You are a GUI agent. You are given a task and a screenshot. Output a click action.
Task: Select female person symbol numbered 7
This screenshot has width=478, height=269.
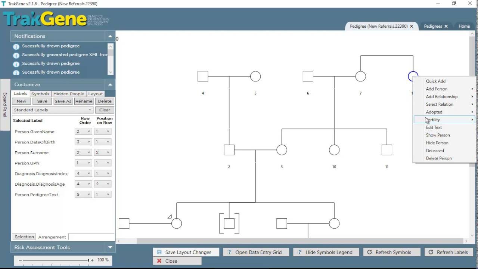click(360, 76)
